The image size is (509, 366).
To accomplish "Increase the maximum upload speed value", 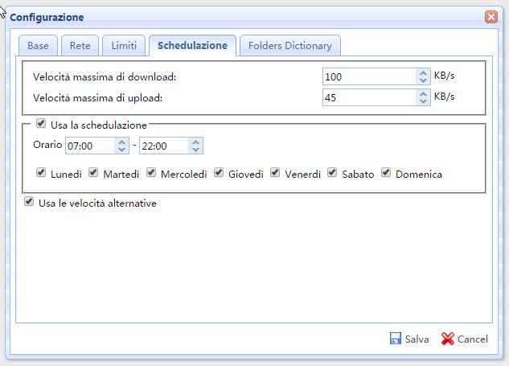I will click(x=423, y=93).
